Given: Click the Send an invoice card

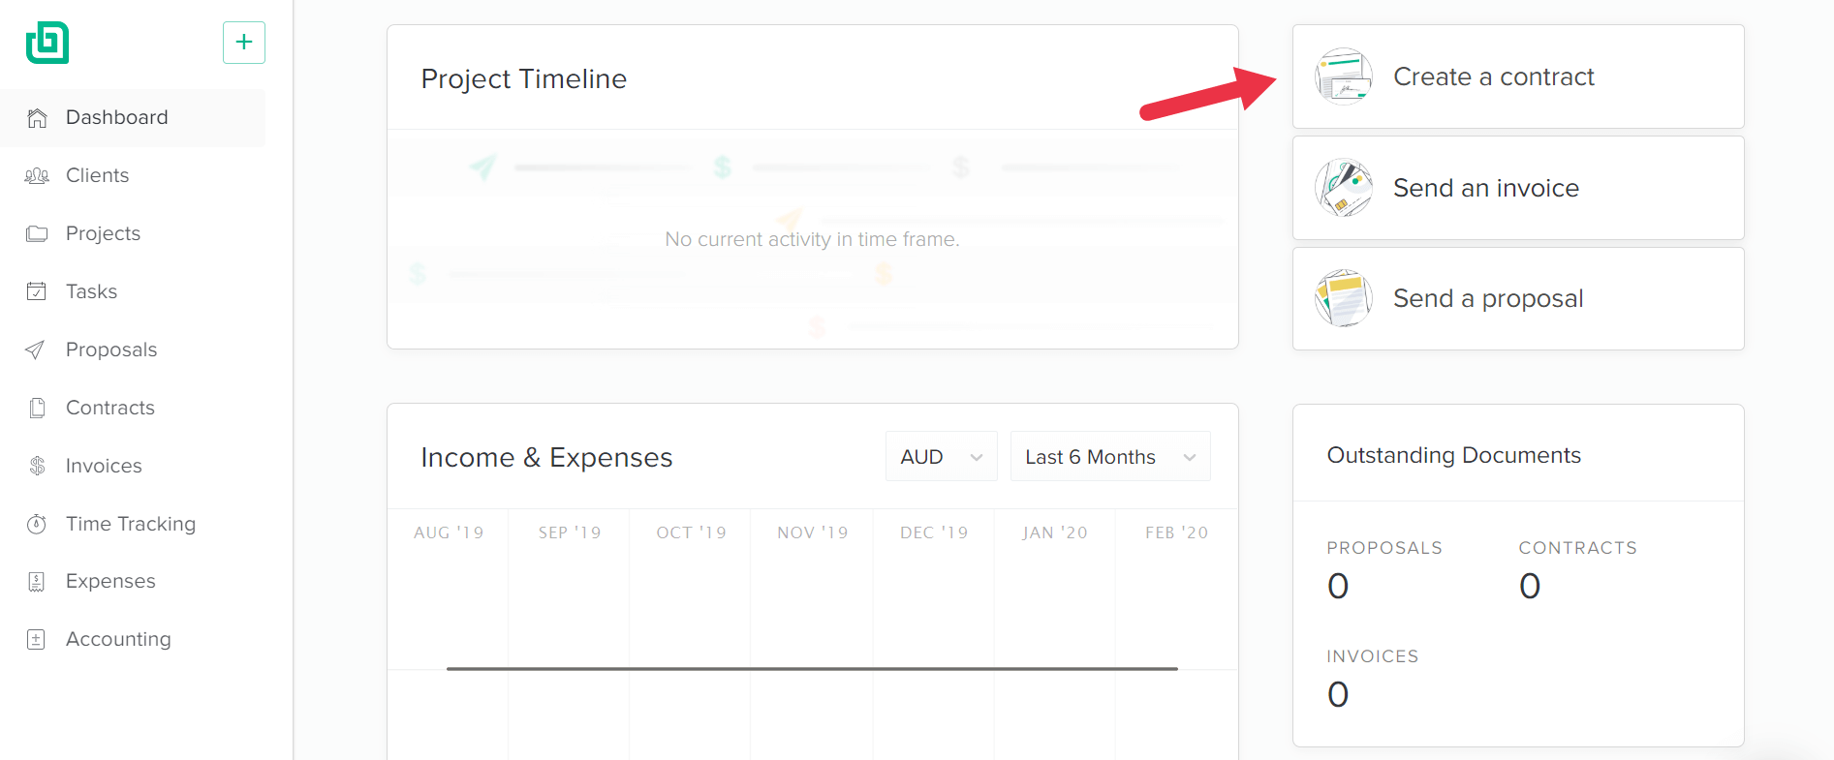Looking at the screenshot, I should pyautogui.click(x=1518, y=188).
